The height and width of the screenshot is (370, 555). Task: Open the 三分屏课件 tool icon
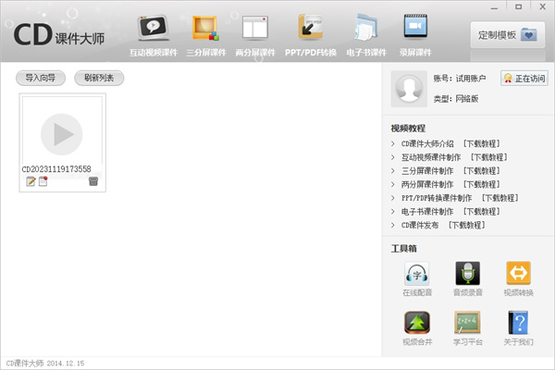click(x=205, y=28)
